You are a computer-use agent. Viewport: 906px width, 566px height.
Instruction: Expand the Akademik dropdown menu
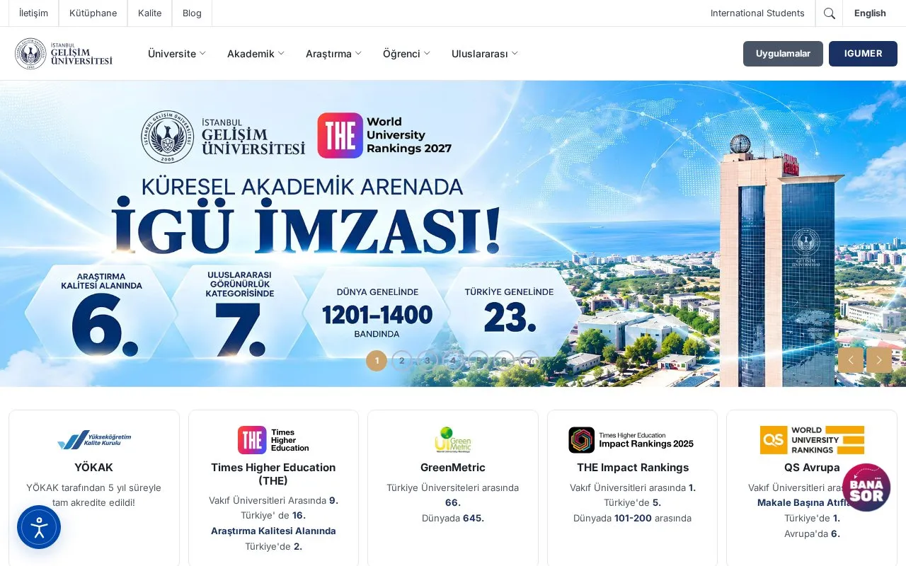click(x=256, y=54)
